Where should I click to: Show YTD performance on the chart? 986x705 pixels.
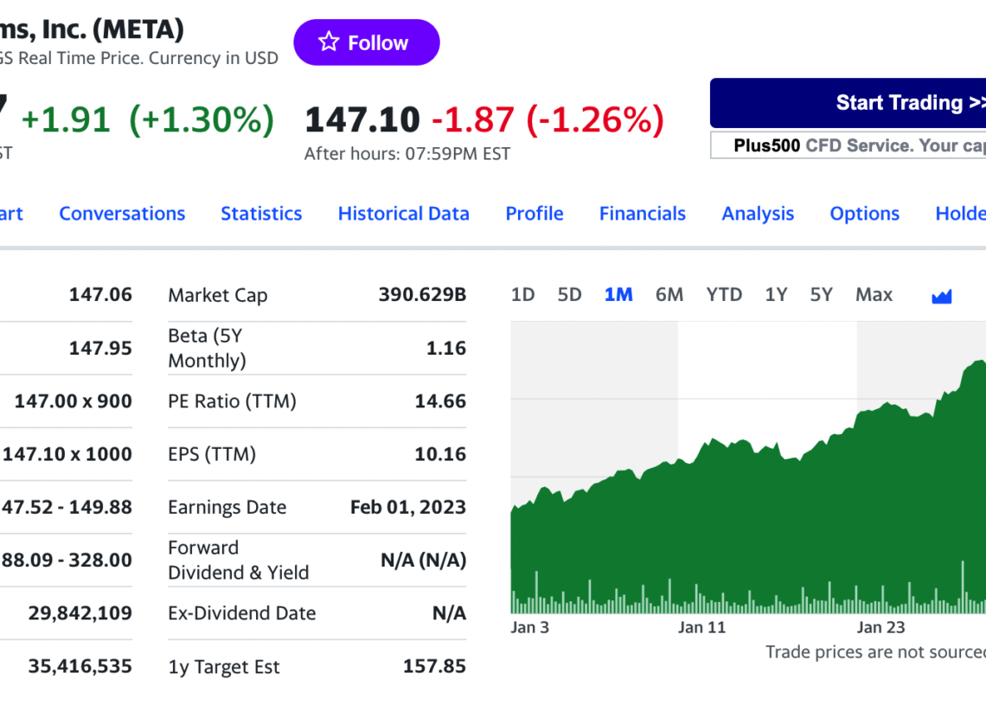pos(724,294)
